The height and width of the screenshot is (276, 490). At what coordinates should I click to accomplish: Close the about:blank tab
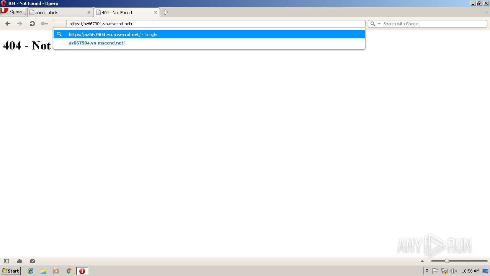pyautogui.click(x=89, y=12)
